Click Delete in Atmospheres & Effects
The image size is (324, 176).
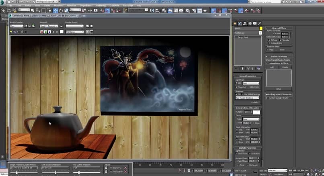(x=285, y=67)
